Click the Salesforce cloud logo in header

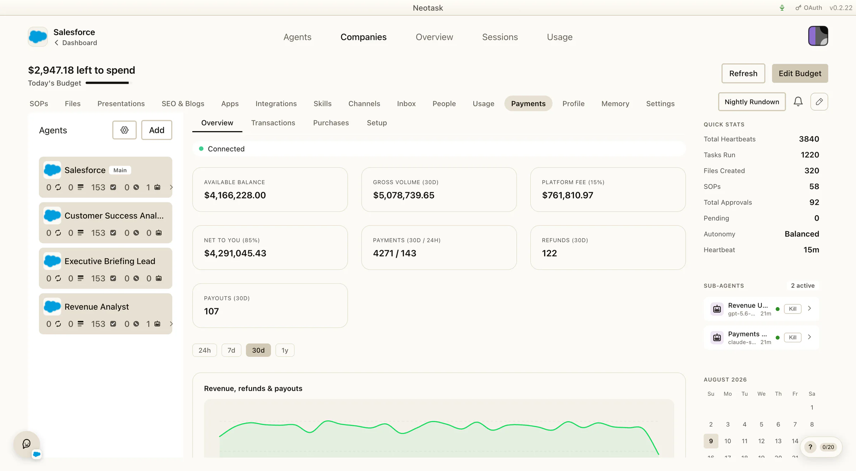pos(38,37)
